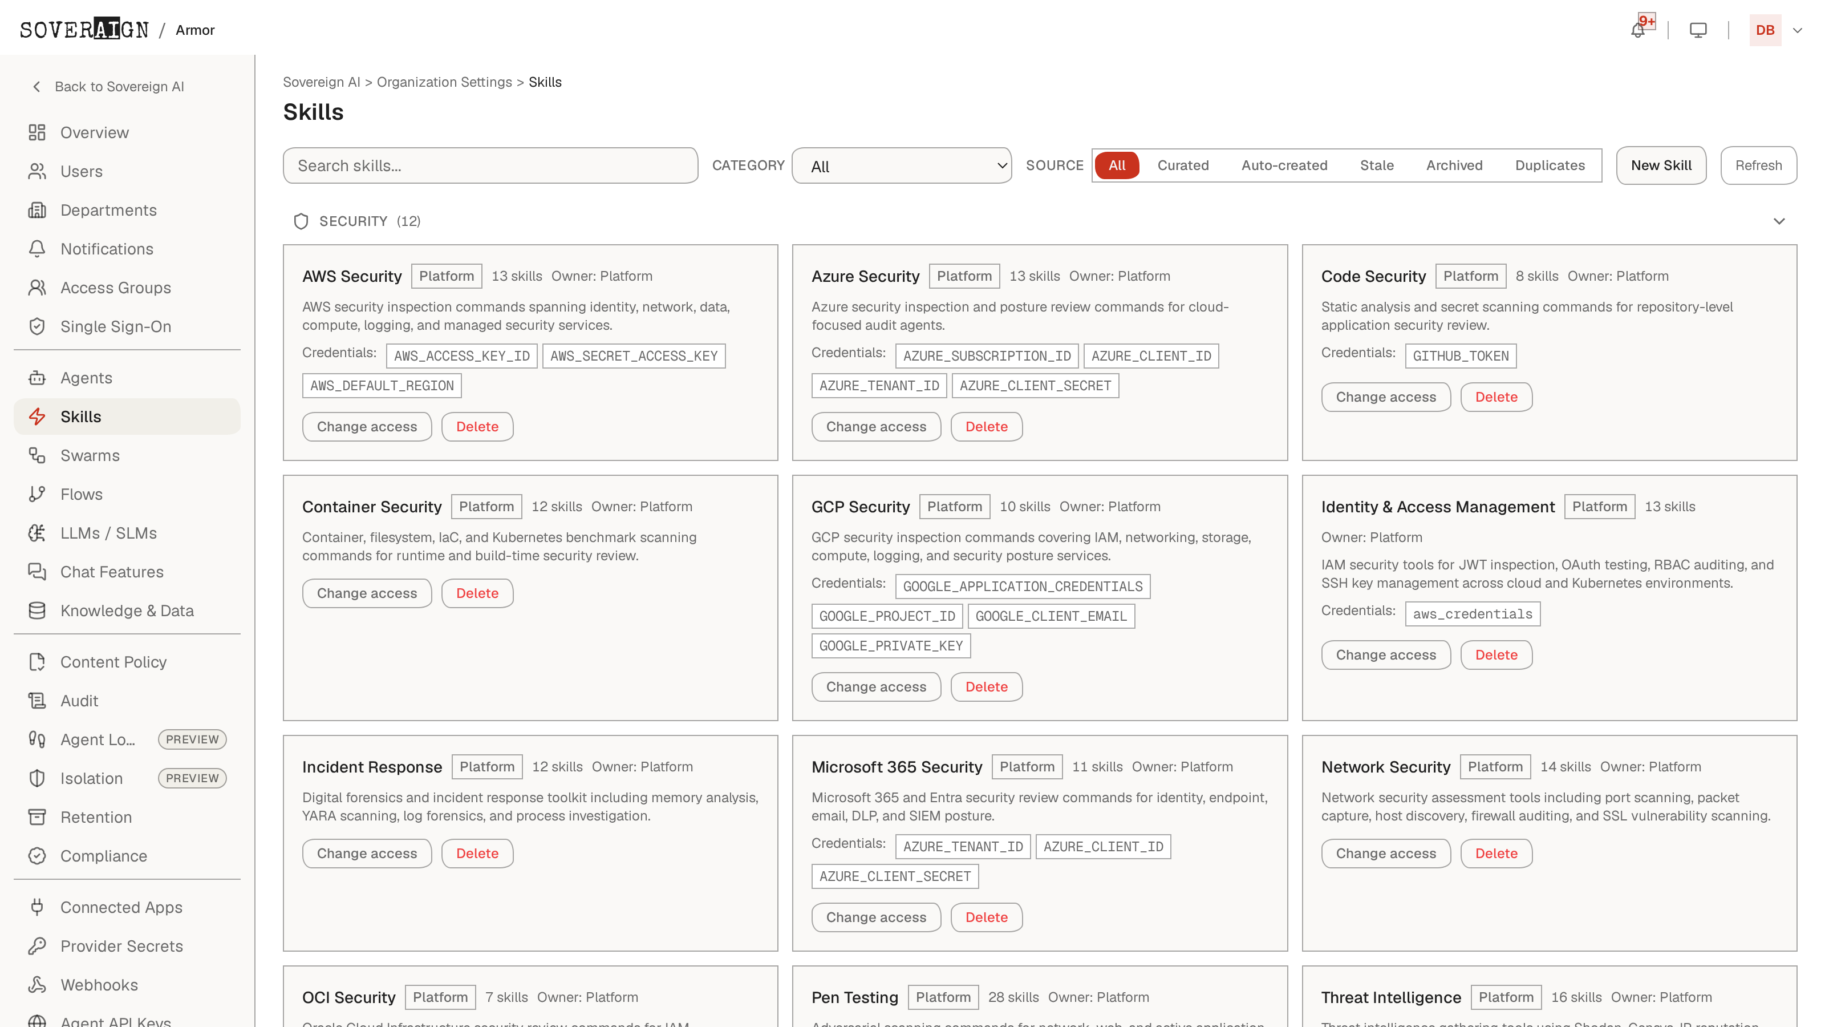Image resolution: width=1825 pixels, height=1027 pixels.
Task: Click the GITHUB_TOKEN credential tag
Action: 1460,356
